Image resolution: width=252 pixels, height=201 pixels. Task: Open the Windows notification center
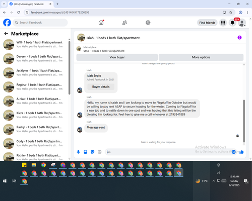click(x=246, y=181)
